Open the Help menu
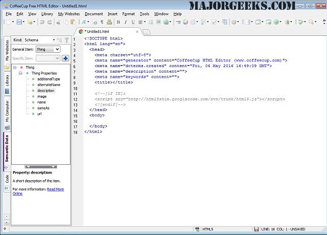The height and width of the screenshot is (235, 327). coord(177,14)
